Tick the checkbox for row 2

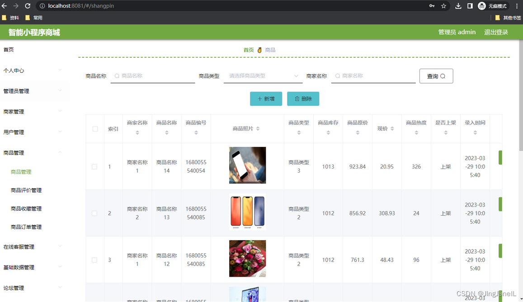tap(95, 213)
